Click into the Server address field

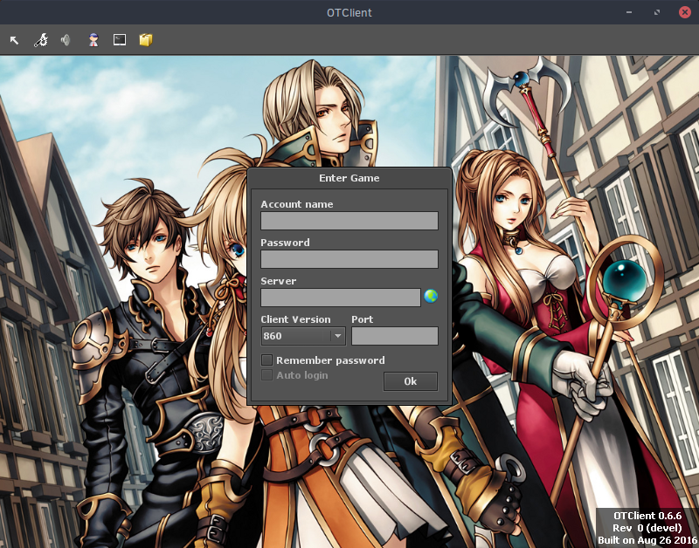coord(341,298)
